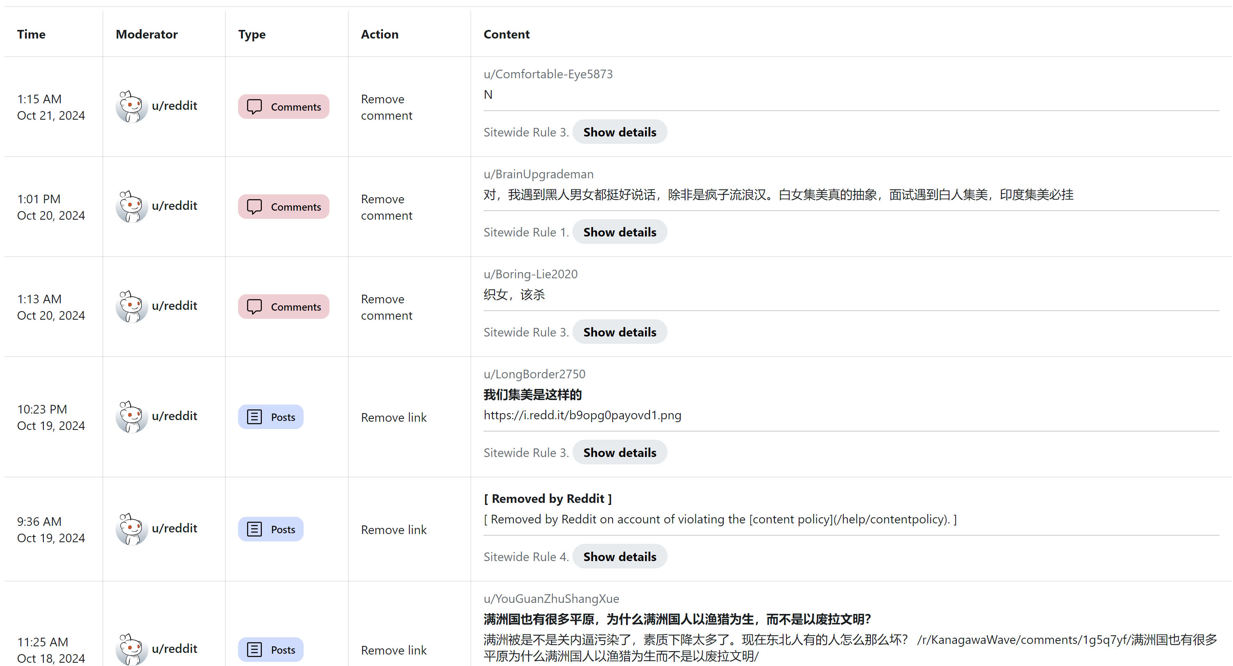Click the u/reddit avatar in the 10:23 PM row
This screenshot has width=1233, height=666.
[x=131, y=416]
